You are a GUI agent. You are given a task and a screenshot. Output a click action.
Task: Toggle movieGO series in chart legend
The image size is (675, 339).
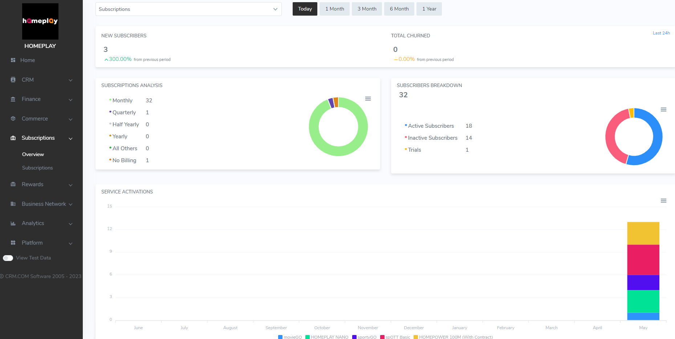pos(290,337)
